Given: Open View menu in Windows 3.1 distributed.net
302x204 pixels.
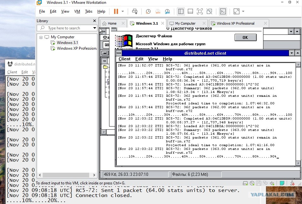Looking at the screenshot, I should (153, 59).
